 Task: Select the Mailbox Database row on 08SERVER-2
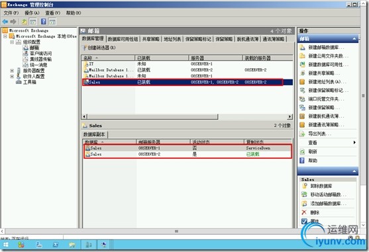187,70
